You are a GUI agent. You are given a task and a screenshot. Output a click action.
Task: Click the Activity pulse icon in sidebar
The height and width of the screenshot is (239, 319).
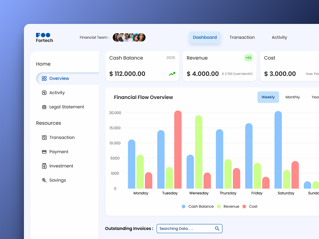44,93
